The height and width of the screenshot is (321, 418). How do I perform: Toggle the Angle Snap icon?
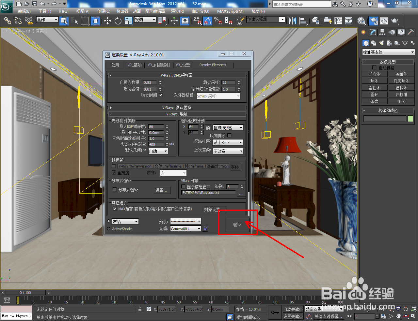pyautogui.click(x=208, y=21)
